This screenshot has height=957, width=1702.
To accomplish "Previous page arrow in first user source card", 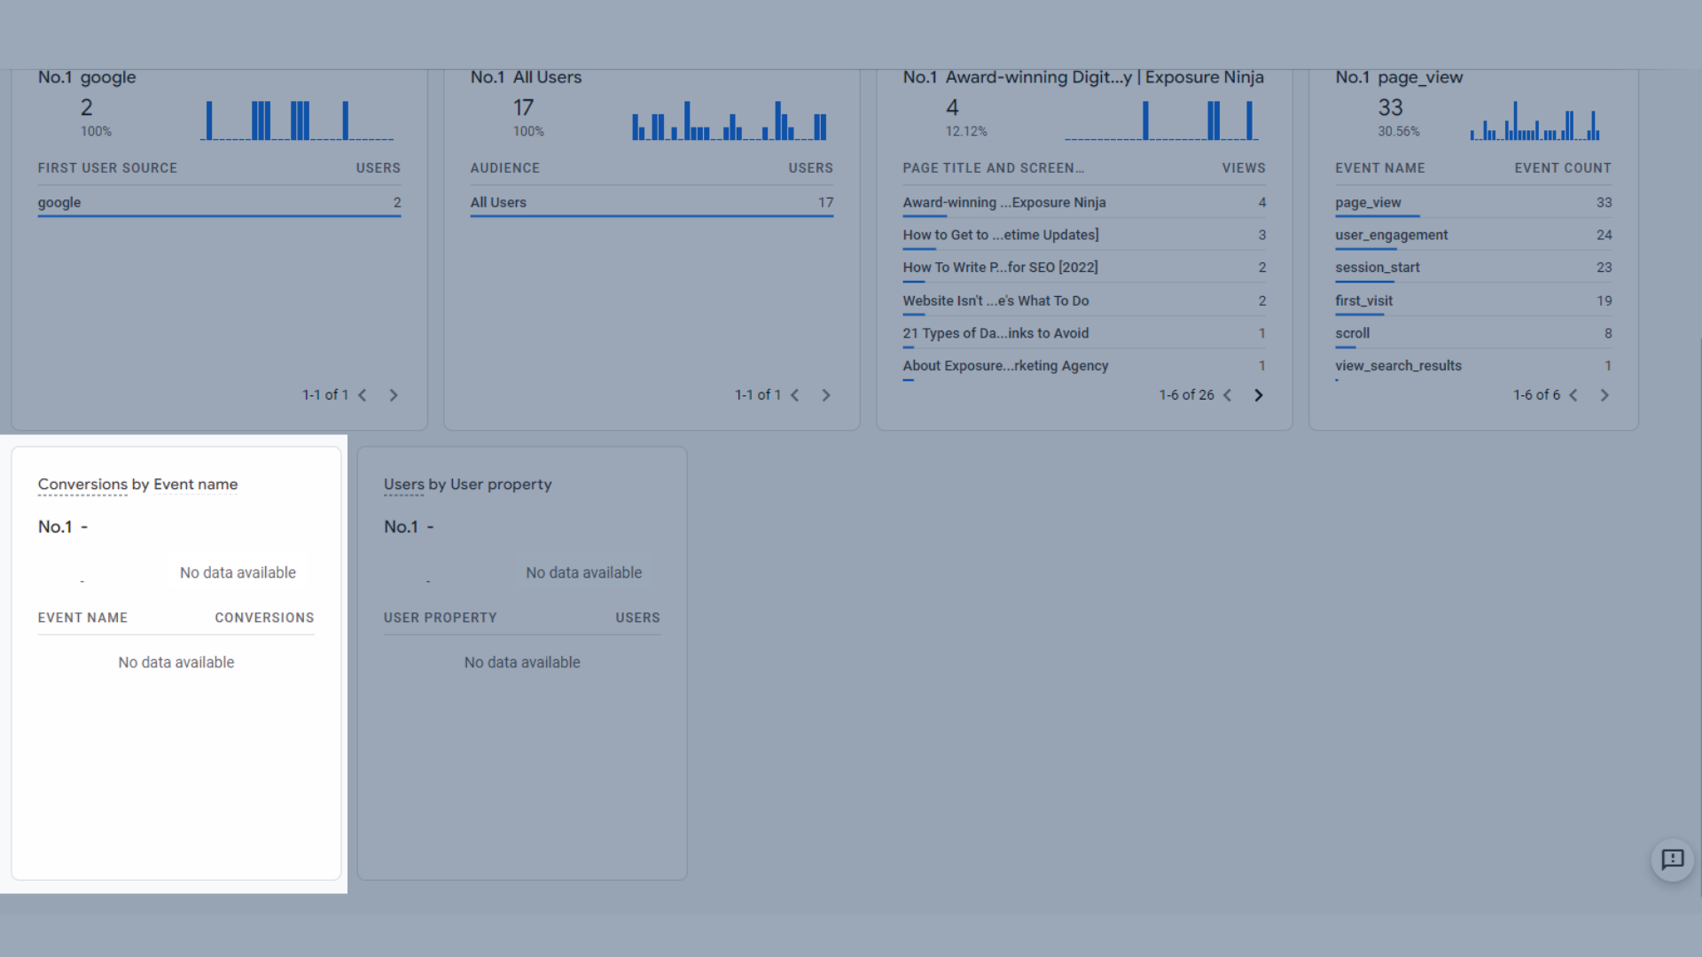I will [x=363, y=395].
